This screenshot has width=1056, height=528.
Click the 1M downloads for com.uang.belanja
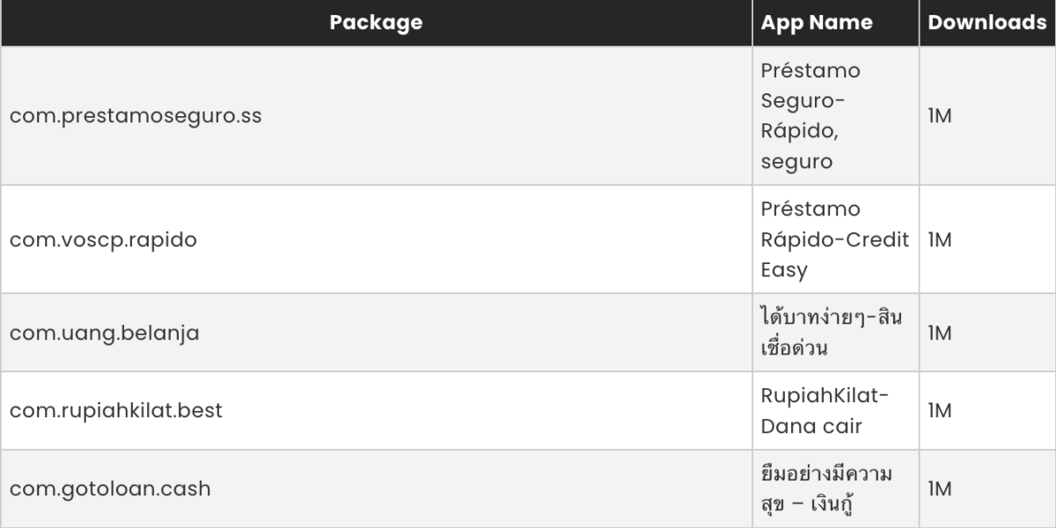coord(940,333)
